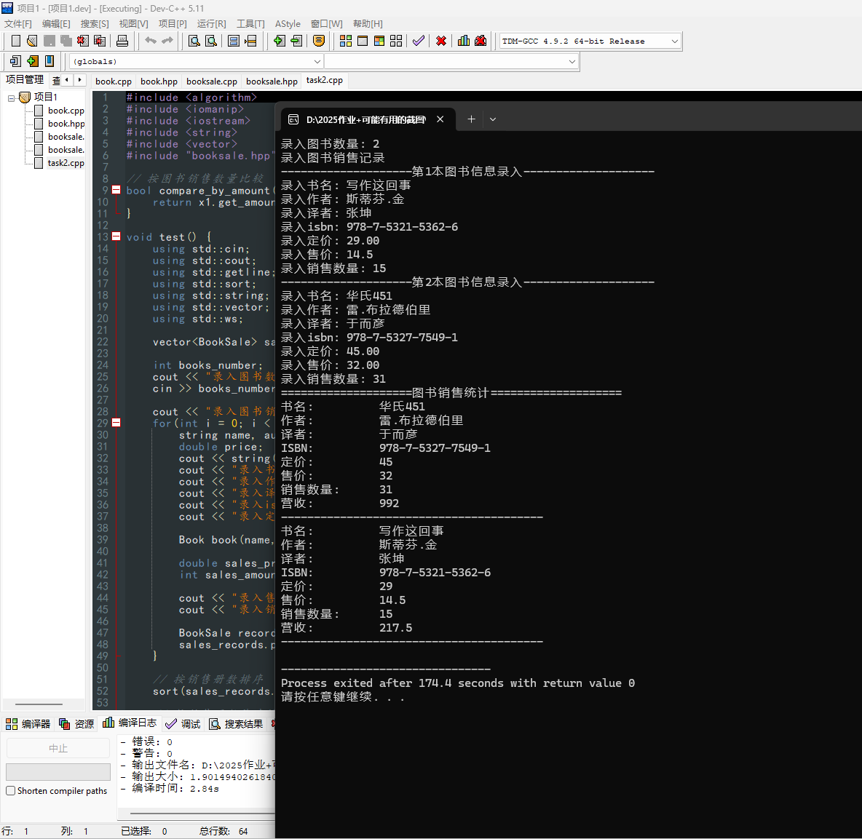The width and height of the screenshot is (862, 839).
Task: Collapse the for-loop fold at line 29
Action: [x=116, y=423]
